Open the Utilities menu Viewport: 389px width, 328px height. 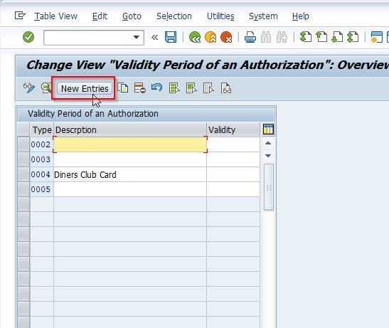[220, 16]
